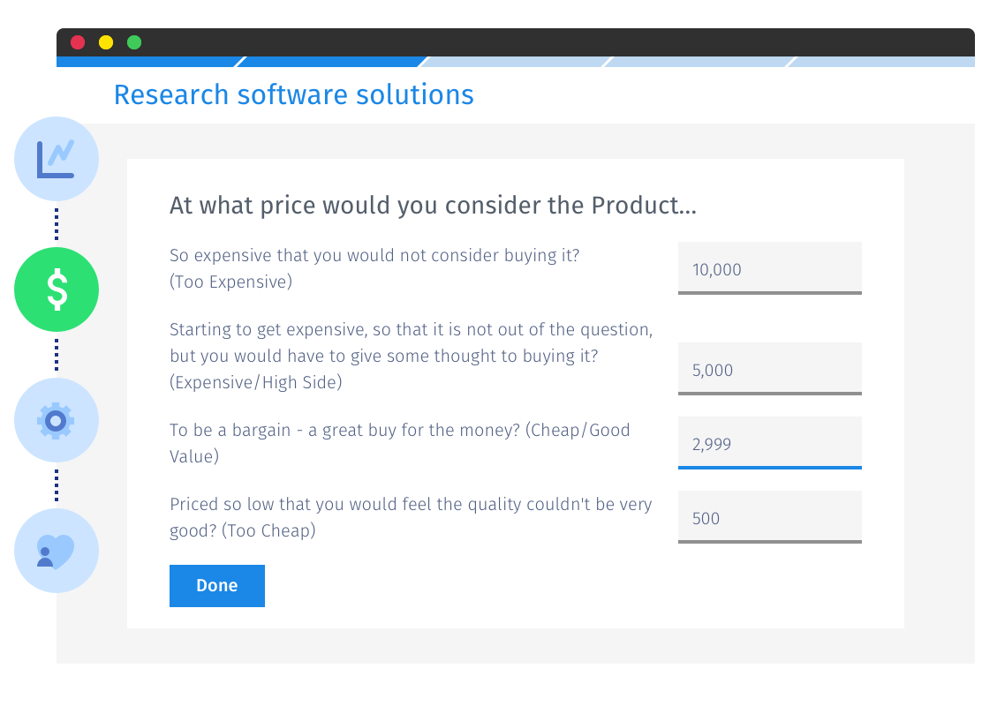
Task: Click the second dark blue progress segment
Action: pyautogui.click(x=331, y=62)
